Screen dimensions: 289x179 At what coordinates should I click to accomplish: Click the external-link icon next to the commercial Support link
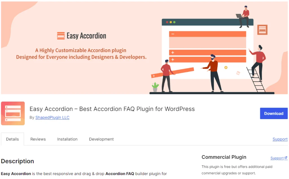point(286,158)
